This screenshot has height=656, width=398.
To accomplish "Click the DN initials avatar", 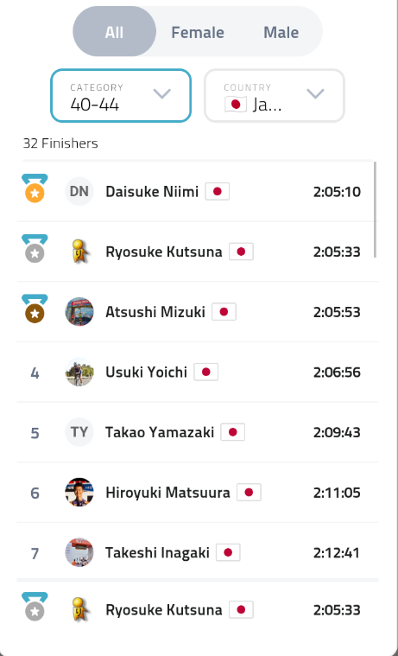I will (79, 192).
